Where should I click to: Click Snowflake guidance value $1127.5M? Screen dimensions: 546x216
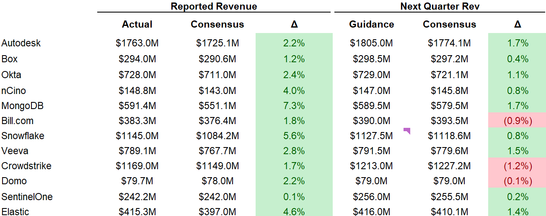[372, 136]
